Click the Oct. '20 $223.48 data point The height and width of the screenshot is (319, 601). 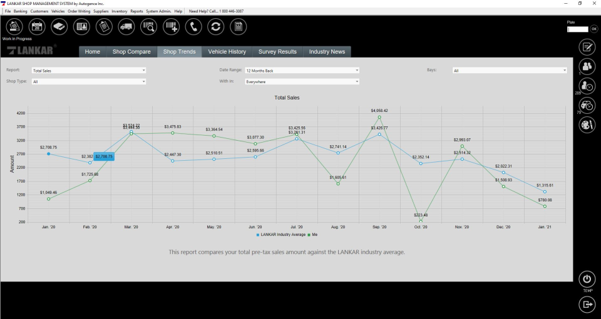[x=421, y=221]
